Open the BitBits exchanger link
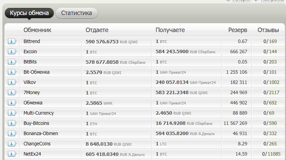 [30, 62]
